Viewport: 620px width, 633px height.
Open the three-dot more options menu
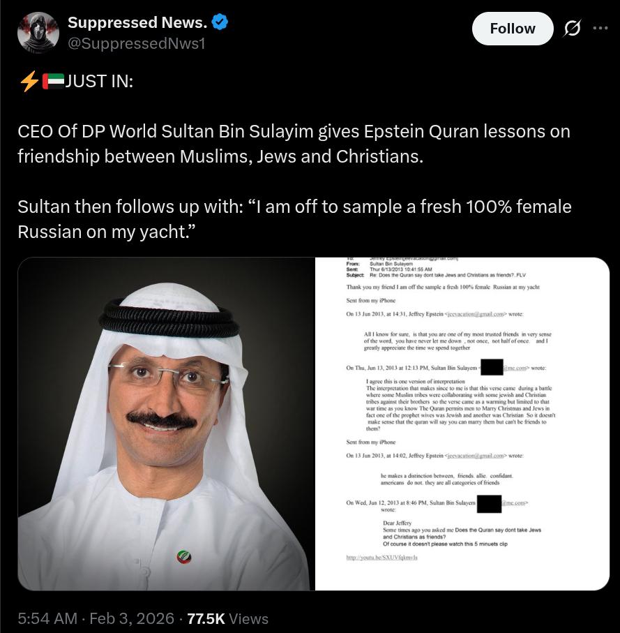pyautogui.click(x=600, y=28)
